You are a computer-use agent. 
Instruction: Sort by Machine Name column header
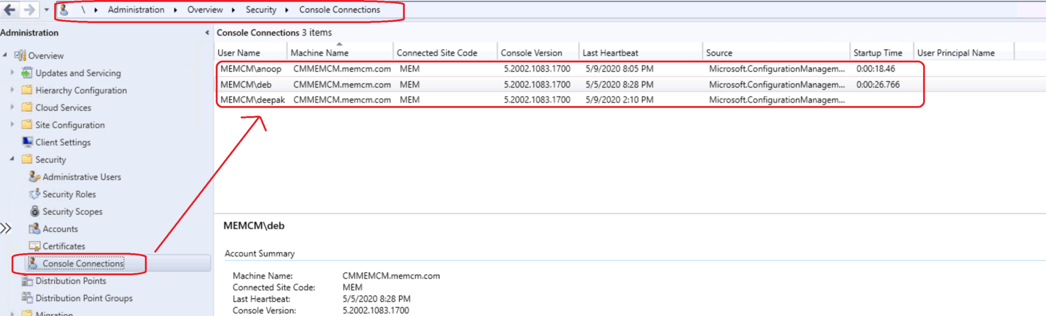point(340,53)
